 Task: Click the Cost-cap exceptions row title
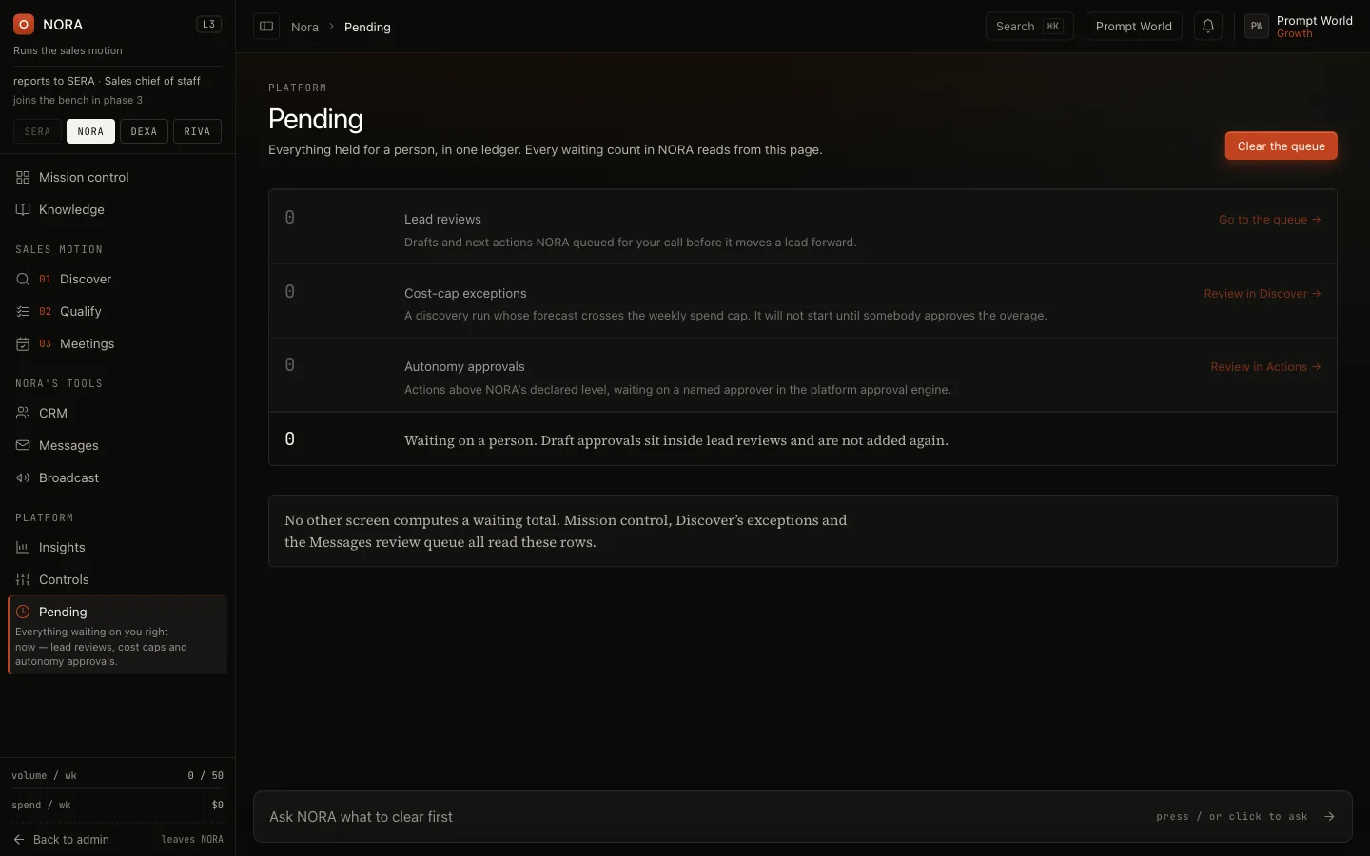pos(465,294)
